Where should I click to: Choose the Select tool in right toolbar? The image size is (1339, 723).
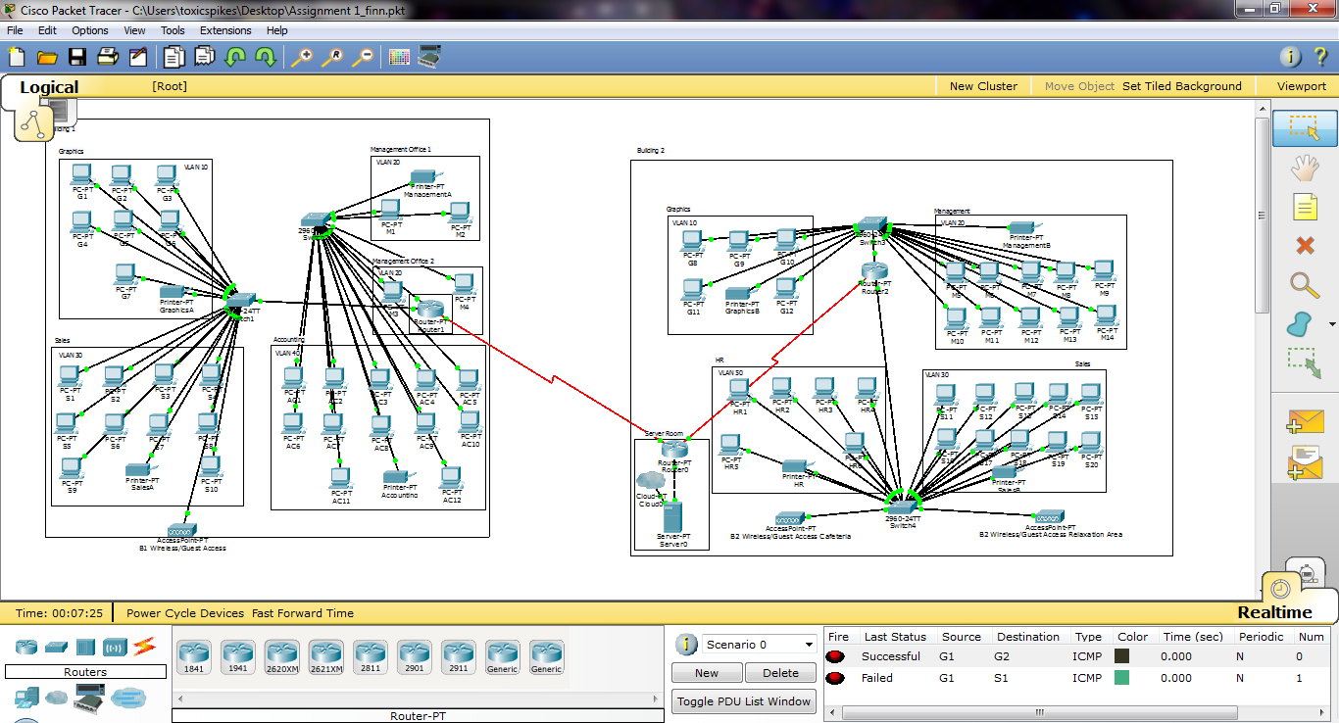(x=1305, y=127)
